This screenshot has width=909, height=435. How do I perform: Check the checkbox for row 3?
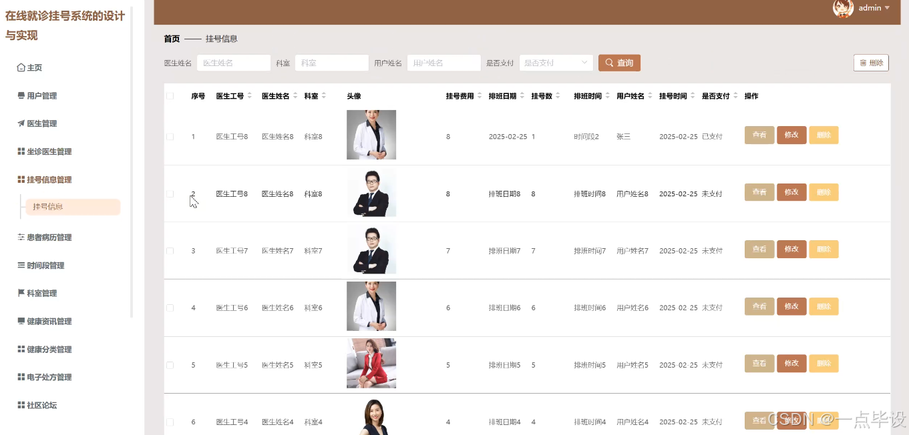point(170,249)
